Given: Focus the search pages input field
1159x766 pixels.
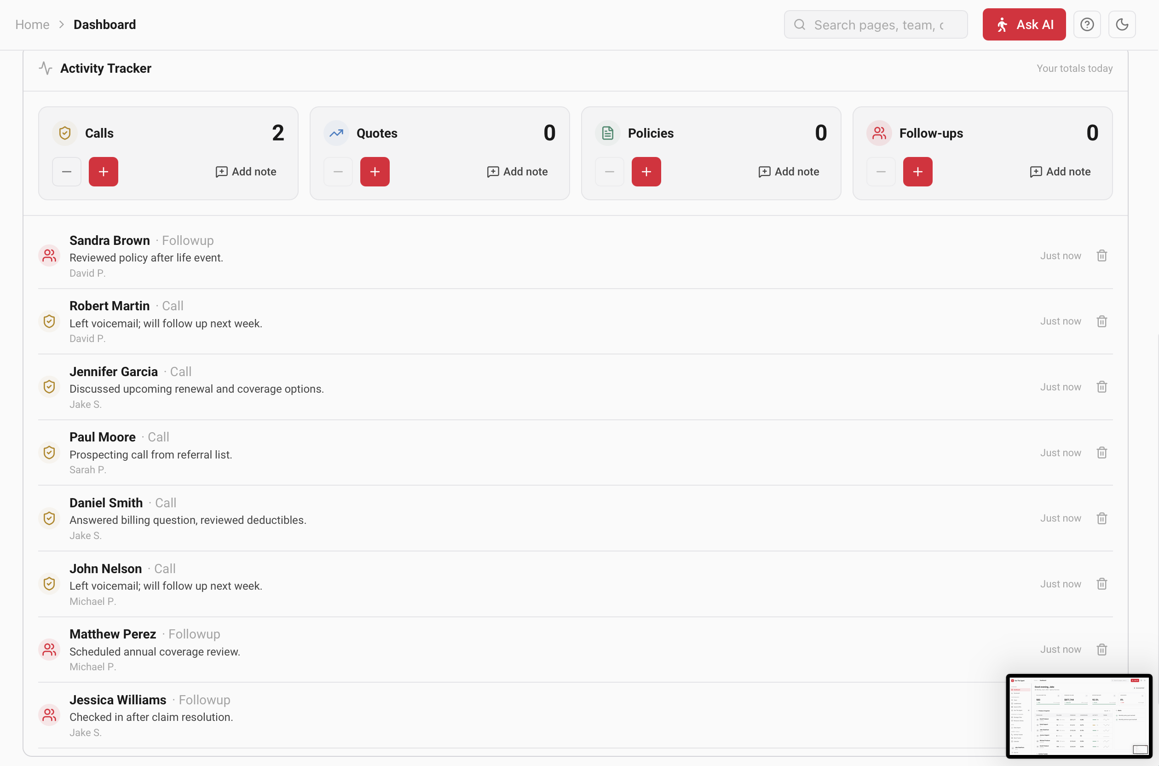Looking at the screenshot, I should pyautogui.click(x=876, y=24).
